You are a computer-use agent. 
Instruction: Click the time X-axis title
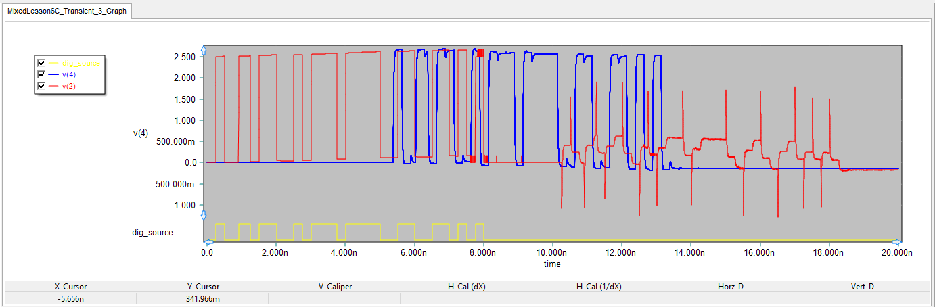point(552,264)
